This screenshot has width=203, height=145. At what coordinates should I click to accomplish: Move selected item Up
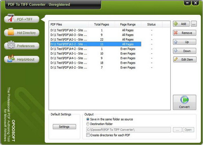[185, 42]
